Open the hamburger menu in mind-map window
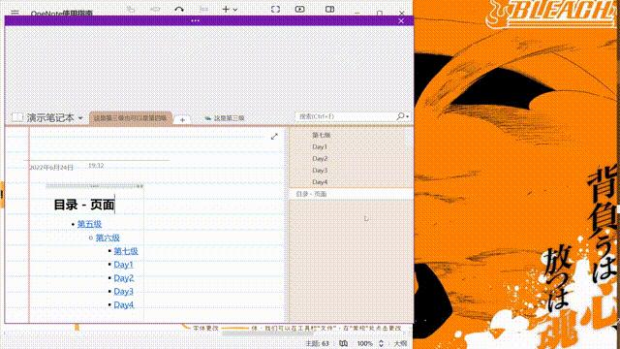Screen dimensions: 620x349 [15, 12]
